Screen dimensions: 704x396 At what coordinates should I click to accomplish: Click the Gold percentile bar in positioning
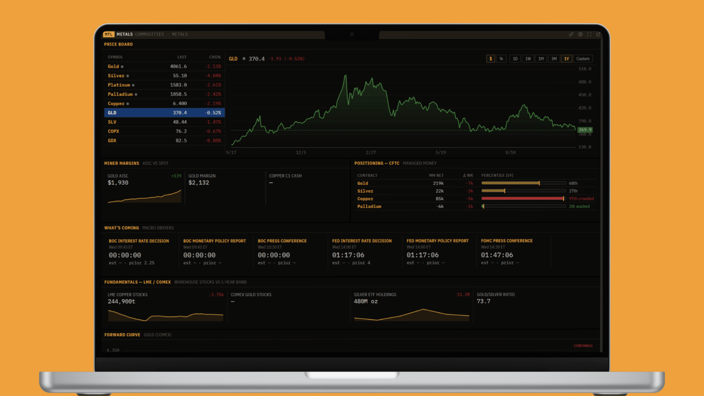point(524,183)
